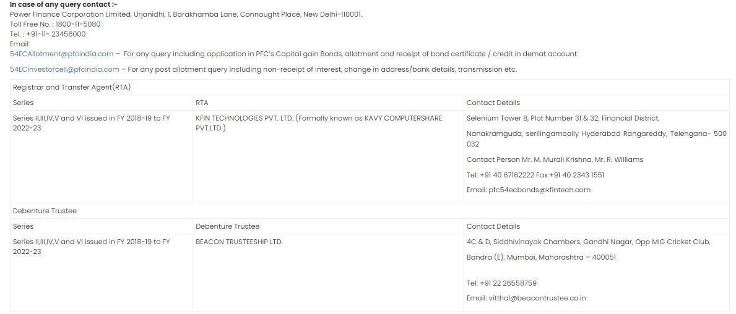Click the contact person Mr. M. Murali Krishna line
Screen dimensions: 736x314
(555, 159)
